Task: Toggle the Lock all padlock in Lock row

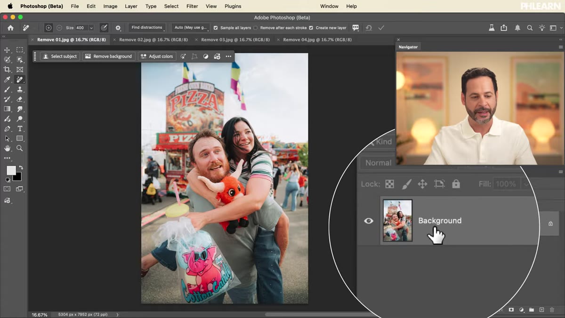Action: click(x=456, y=184)
